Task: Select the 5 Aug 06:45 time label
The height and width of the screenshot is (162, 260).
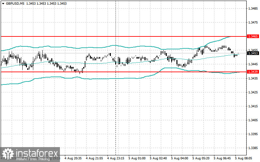Action: 222,158
